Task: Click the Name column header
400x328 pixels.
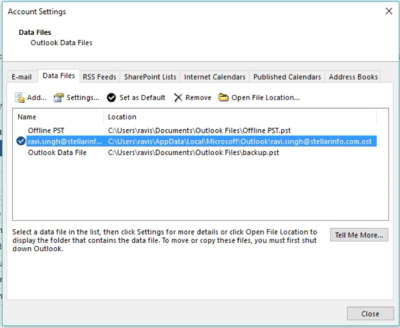Action: [58, 117]
